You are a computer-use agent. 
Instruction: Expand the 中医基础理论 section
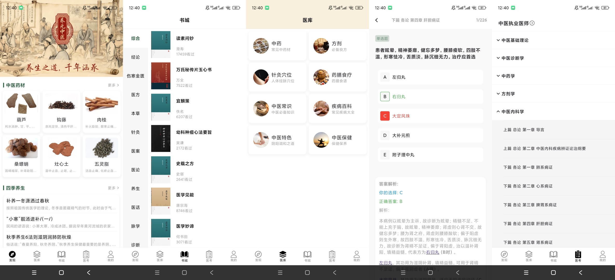pos(553,40)
